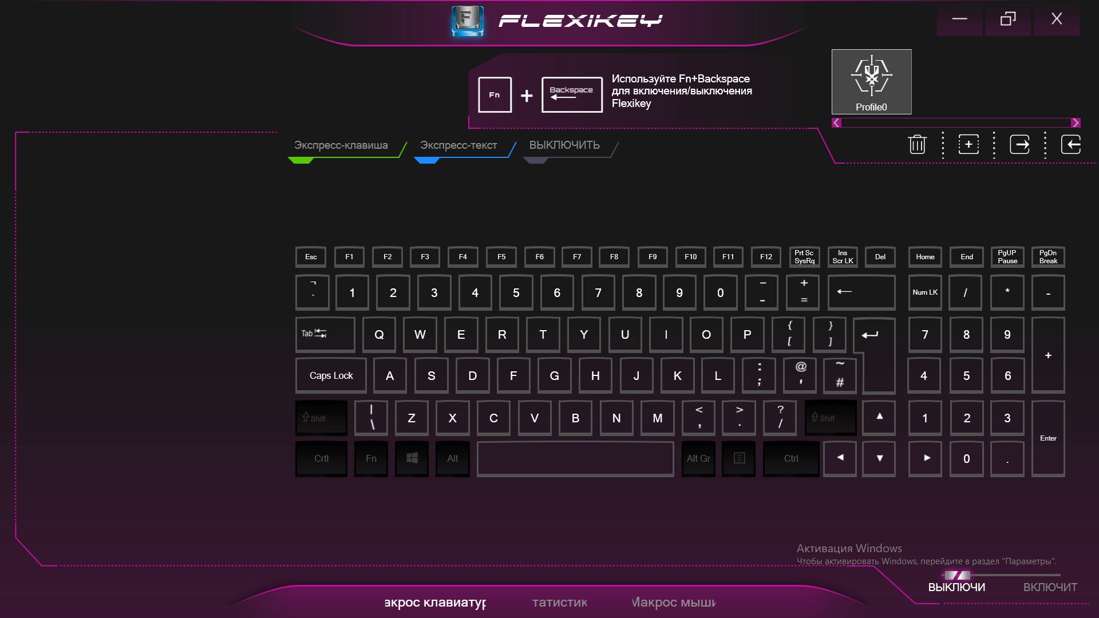Open the mouse macro section
The width and height of the screenshot is (1099, 618).
pos(674,602)
